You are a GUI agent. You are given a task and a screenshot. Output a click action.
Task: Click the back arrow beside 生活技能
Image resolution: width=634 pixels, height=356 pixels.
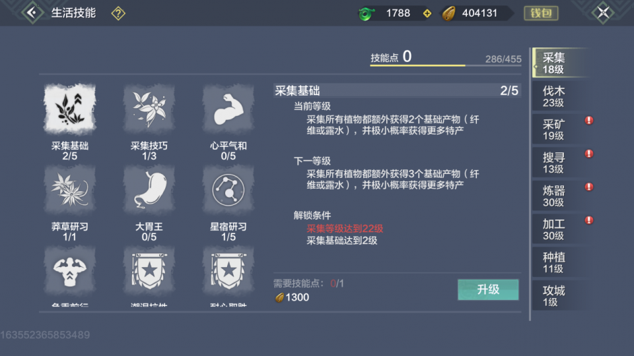(32, 13)
